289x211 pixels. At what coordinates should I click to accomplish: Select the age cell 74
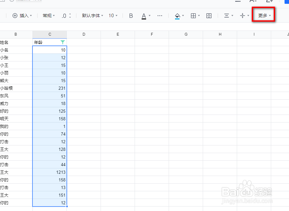point(50,134)
